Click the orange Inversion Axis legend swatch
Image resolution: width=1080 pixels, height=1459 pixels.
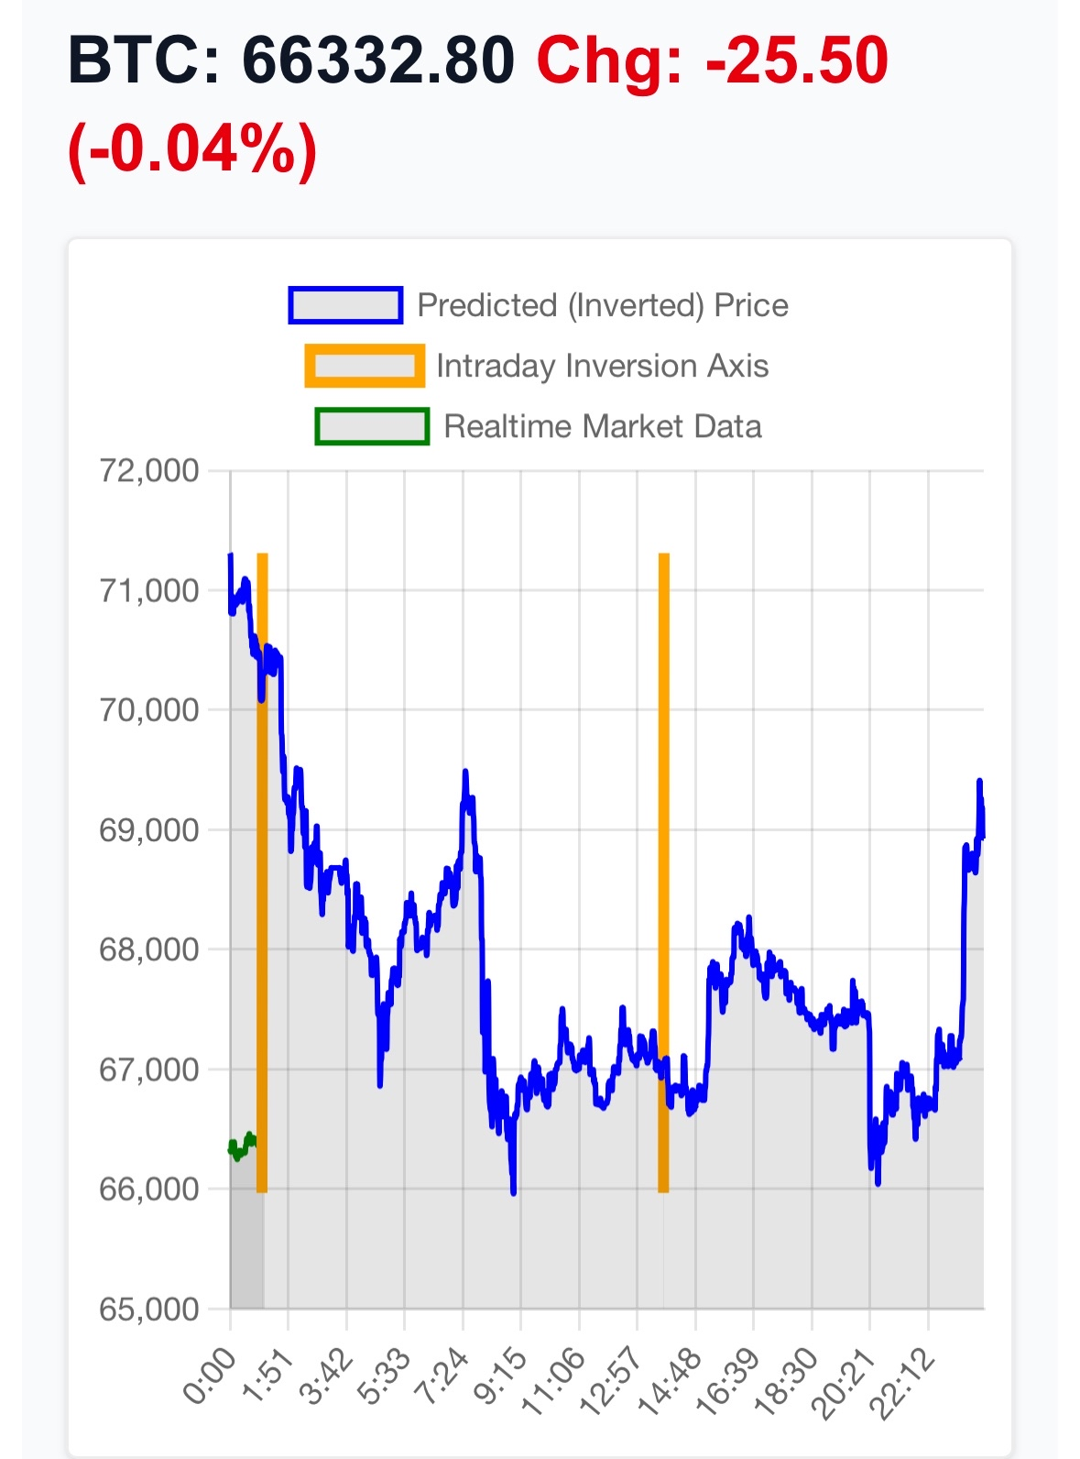click(365, 366)
